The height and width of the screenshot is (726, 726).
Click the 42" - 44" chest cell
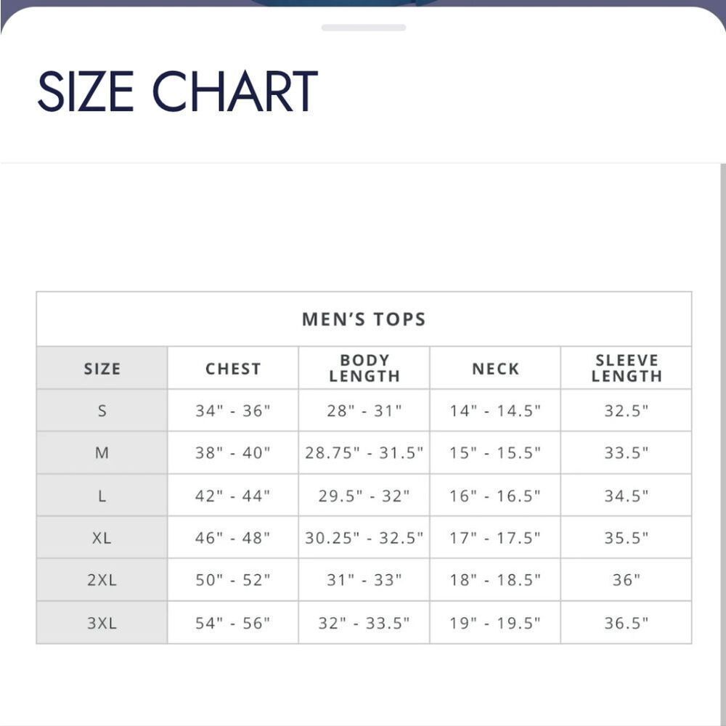tap(233, 495)
